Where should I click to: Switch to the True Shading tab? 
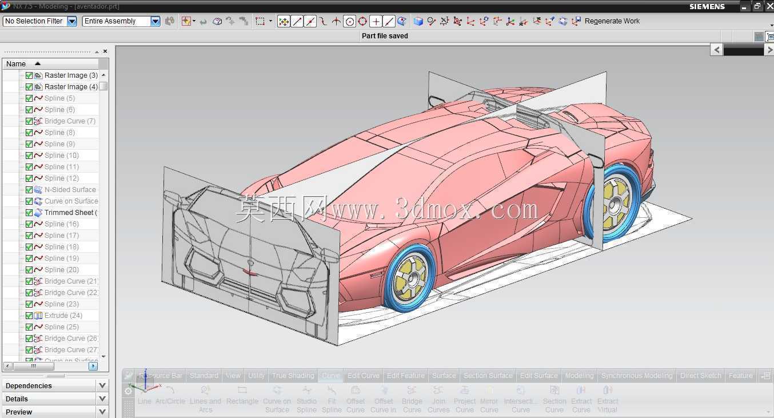[293, 376]
